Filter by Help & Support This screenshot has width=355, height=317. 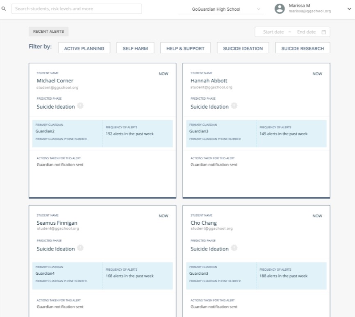185,48
